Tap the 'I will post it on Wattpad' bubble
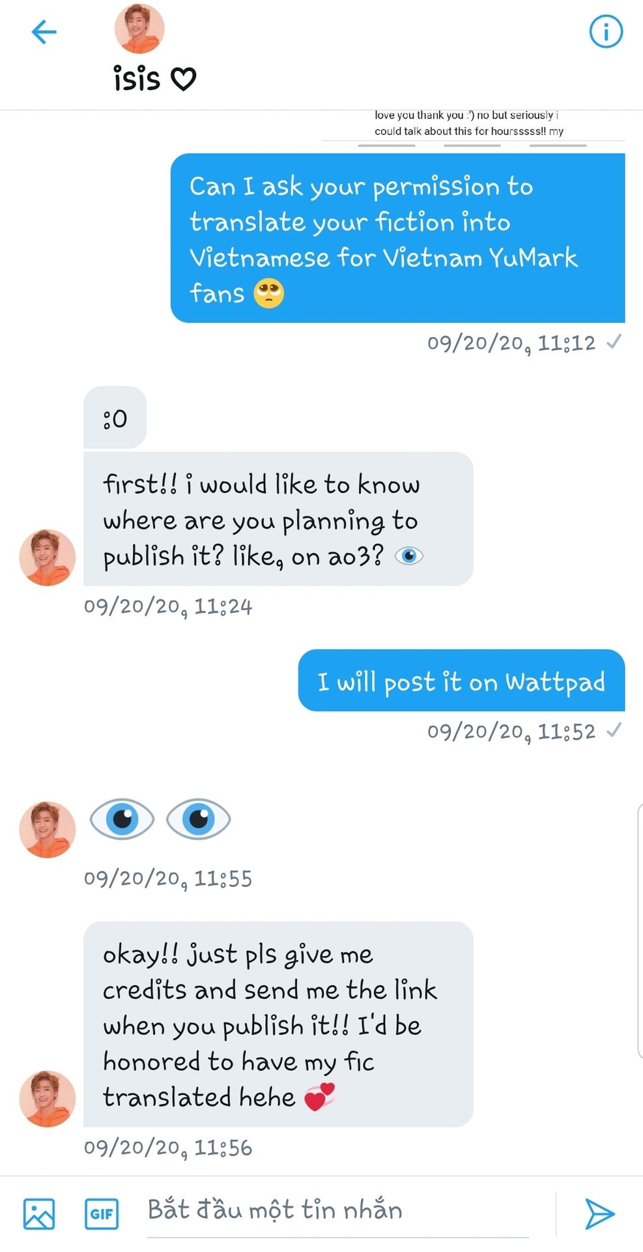643x1252 pixels. point(461,680)
